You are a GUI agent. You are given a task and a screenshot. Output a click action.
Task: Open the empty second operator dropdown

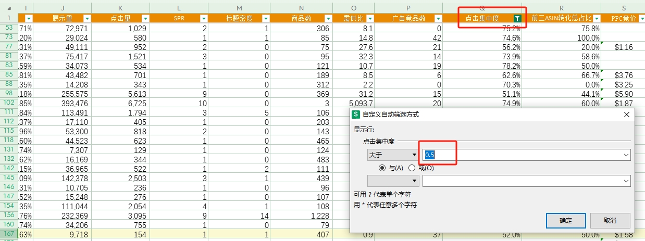[x=414, y=181]
